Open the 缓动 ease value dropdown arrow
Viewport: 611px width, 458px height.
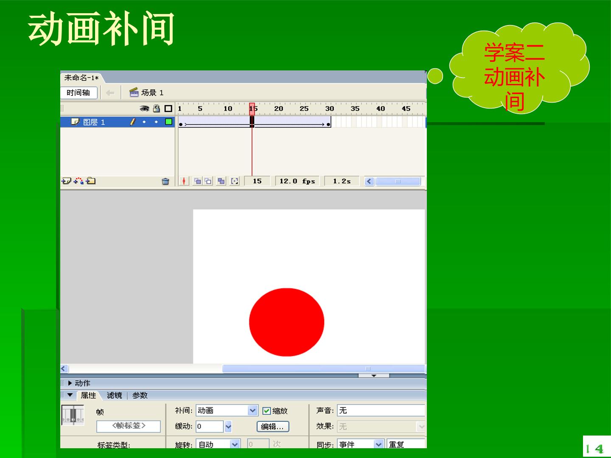(228, 426)
